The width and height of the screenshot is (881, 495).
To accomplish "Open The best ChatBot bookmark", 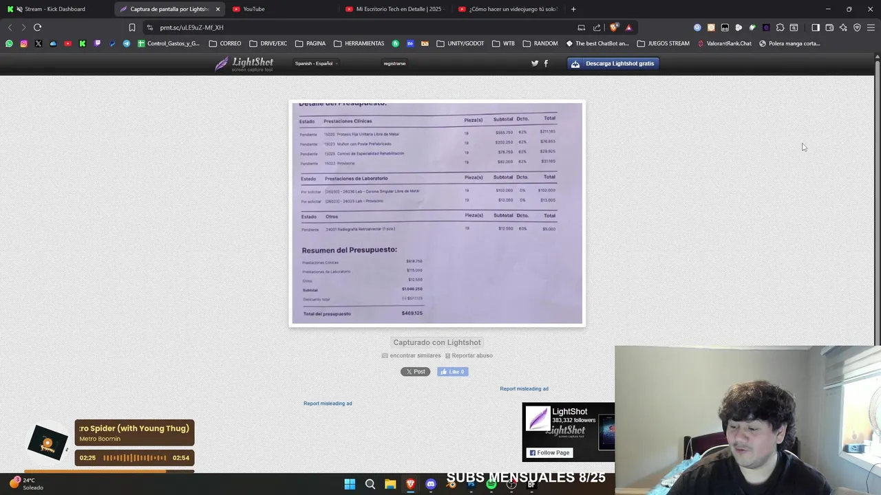I will [597, 43].
